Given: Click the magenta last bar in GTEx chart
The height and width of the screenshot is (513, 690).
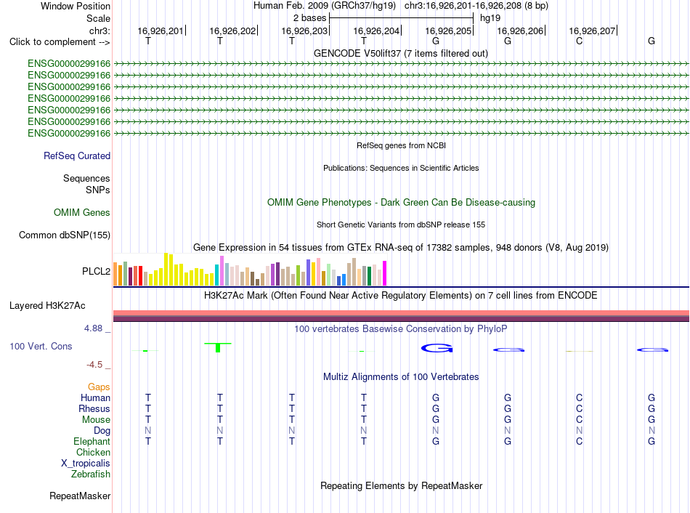Looking at the screenshot, I should [x=384, y=273].
